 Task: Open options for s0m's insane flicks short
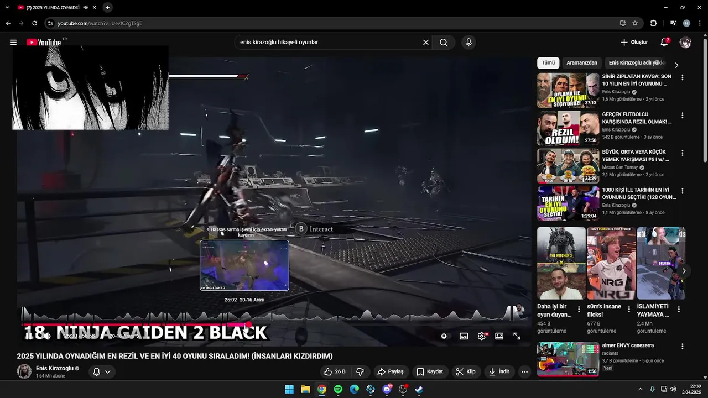coord(629,310)
